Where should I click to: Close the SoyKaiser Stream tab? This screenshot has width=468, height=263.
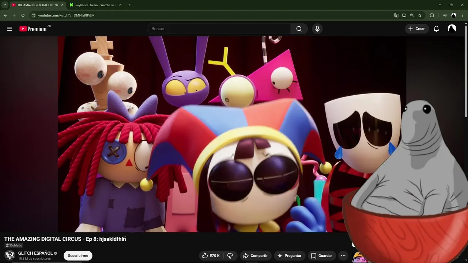pos(121,5)
